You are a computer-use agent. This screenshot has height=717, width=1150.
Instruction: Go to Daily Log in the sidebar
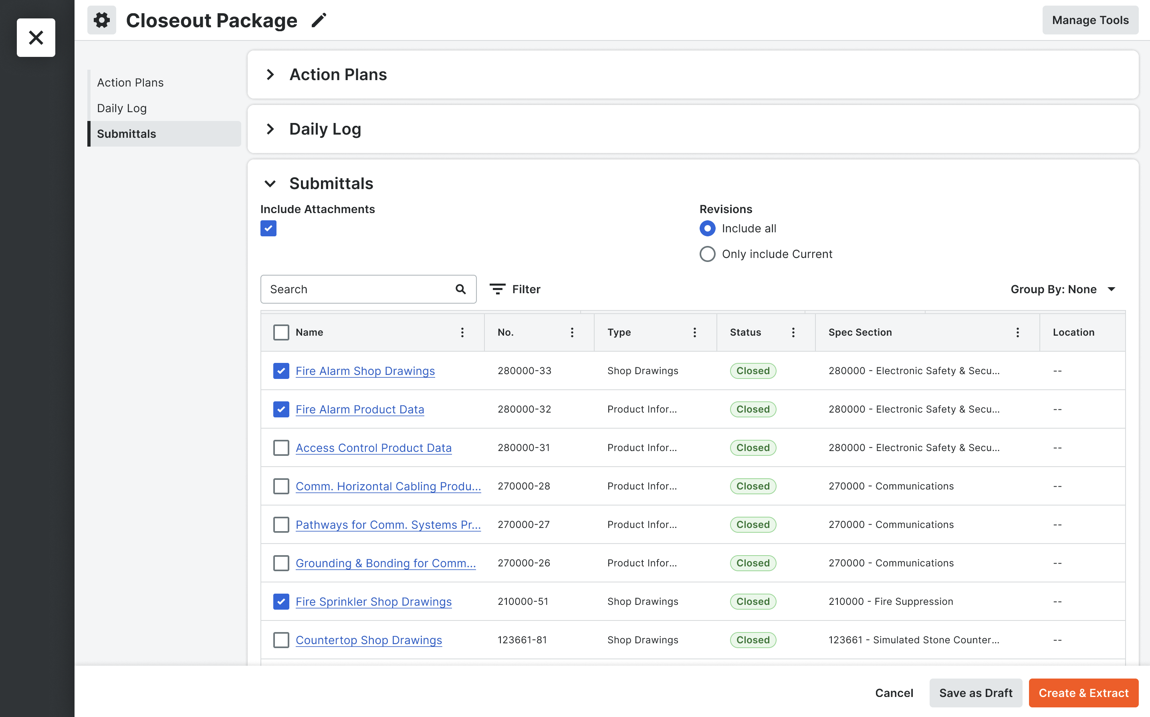click(x=122, y=108)
